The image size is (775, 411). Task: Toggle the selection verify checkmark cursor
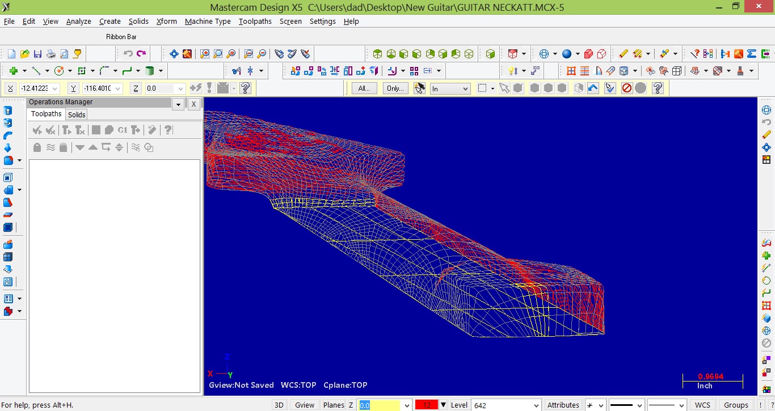pyautogui.click(x=610, y=88)
